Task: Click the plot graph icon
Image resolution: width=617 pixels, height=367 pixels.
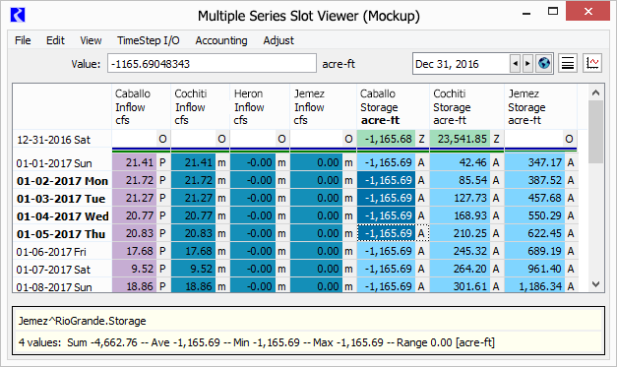Action: tap(592, 63)
